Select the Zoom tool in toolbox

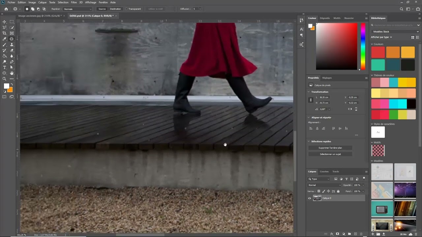coord(5,79)
